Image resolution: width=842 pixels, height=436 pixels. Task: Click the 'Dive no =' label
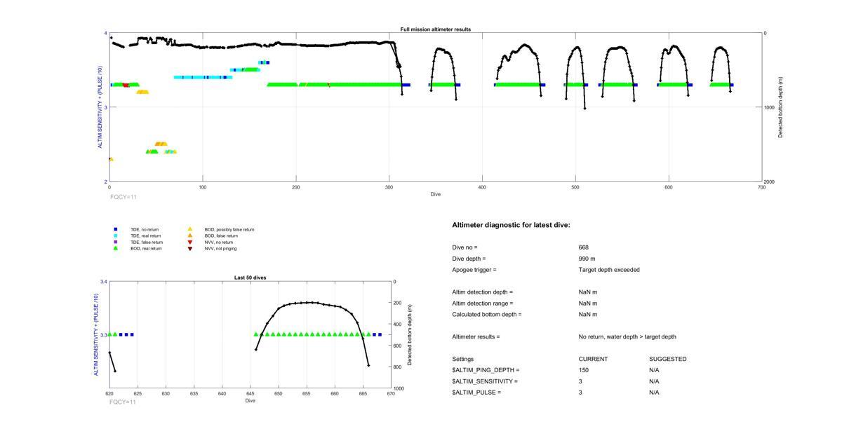click(x=465, y=247)
